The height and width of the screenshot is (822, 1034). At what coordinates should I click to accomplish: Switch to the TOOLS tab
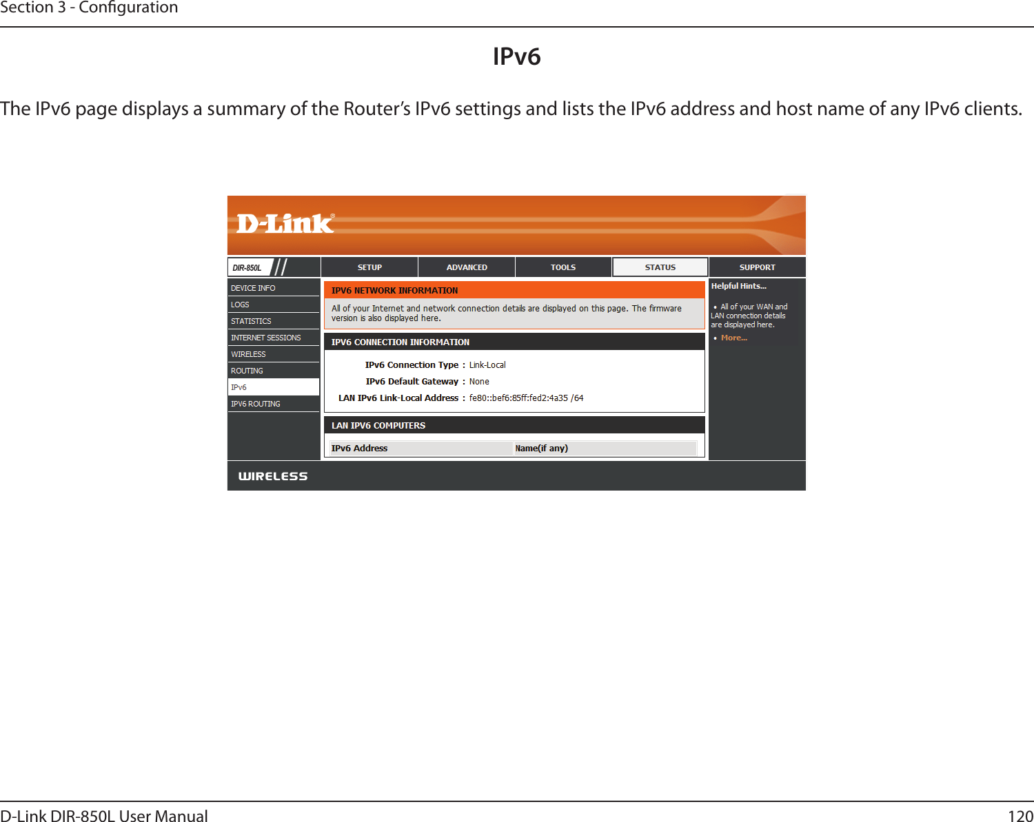(x=563, y=267)
